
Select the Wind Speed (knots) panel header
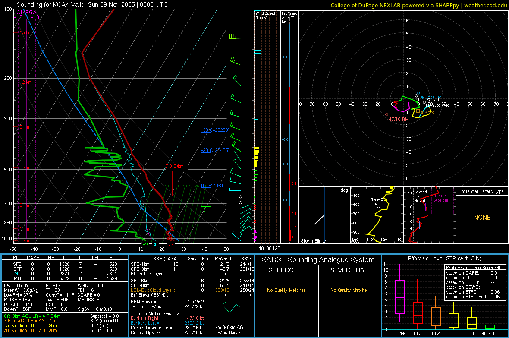click(265, 15)
